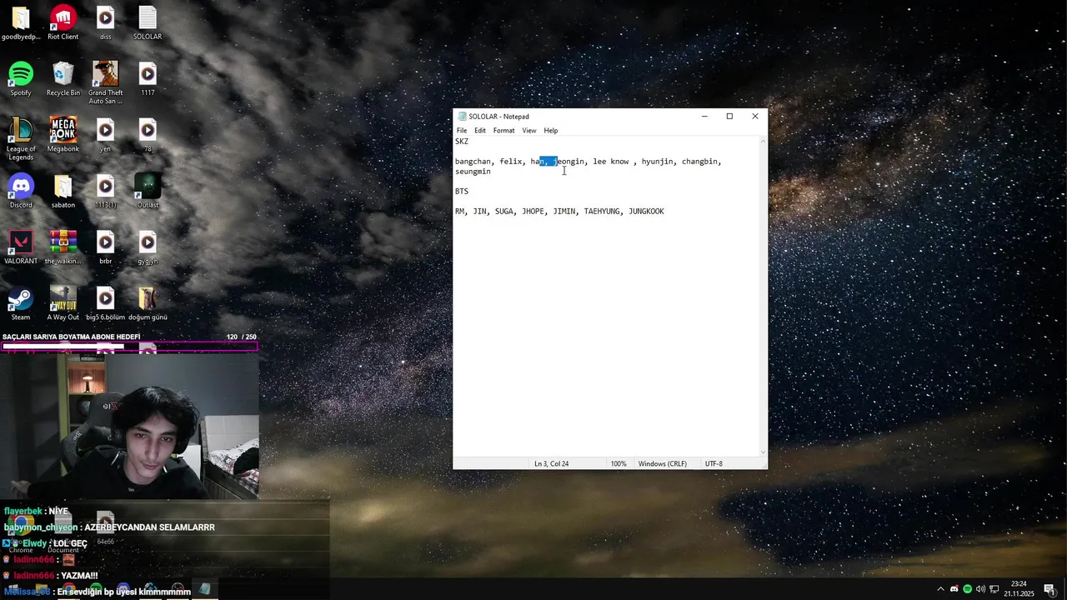Screen dimensions: 1067x600
Task: Open volume control in system tray
Action: (x=980, y=589)
